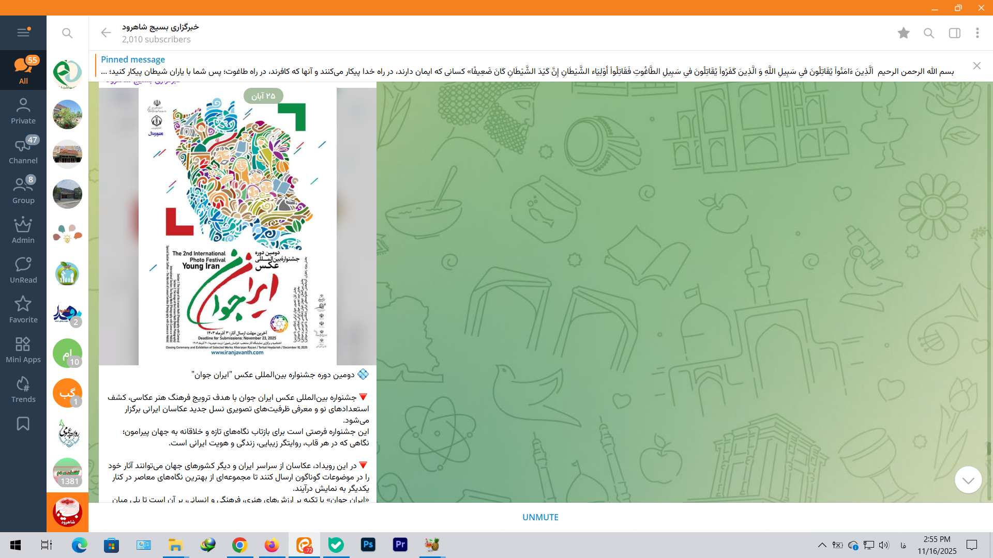
Task: Switch to the Private chats tab
Action: coord(23,111)
